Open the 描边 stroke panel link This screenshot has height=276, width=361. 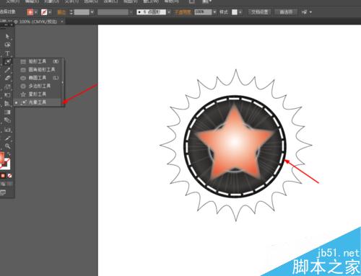[61, 12]
